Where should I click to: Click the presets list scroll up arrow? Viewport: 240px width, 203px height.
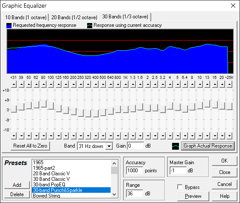coord(114,163)
